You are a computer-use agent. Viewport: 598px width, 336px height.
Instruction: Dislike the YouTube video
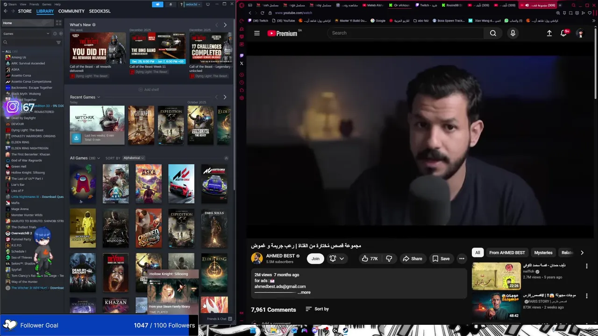(x=389, y=259)
